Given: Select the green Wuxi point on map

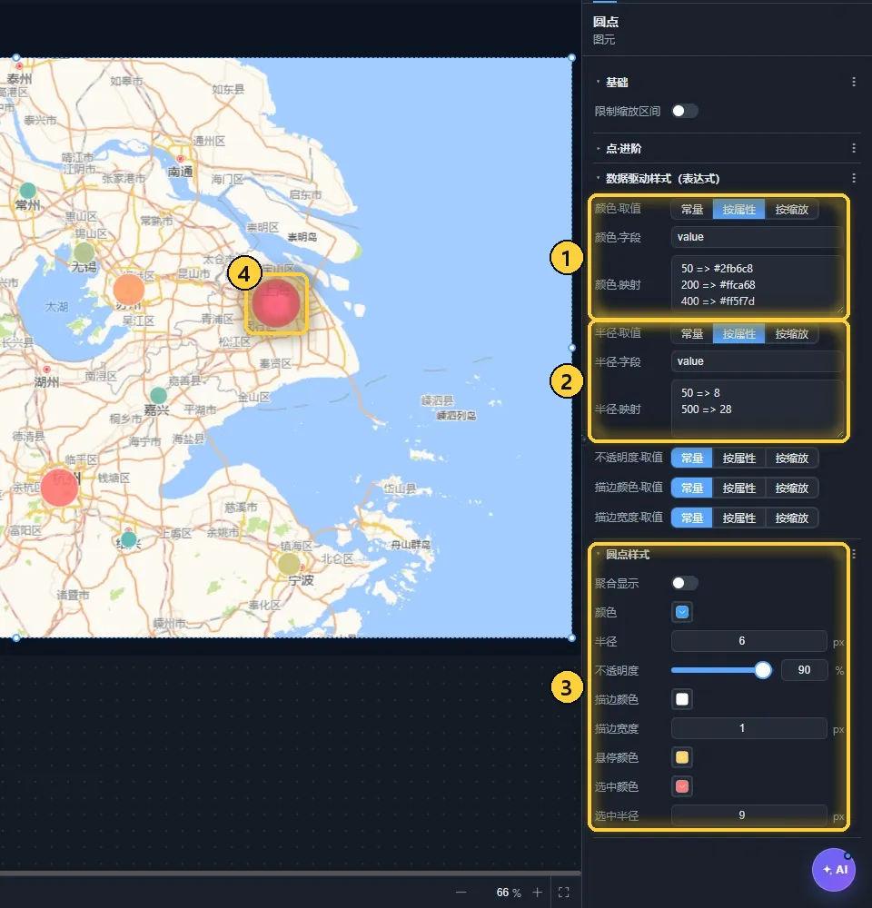Looking at the screenshot, I should [84, 252].
